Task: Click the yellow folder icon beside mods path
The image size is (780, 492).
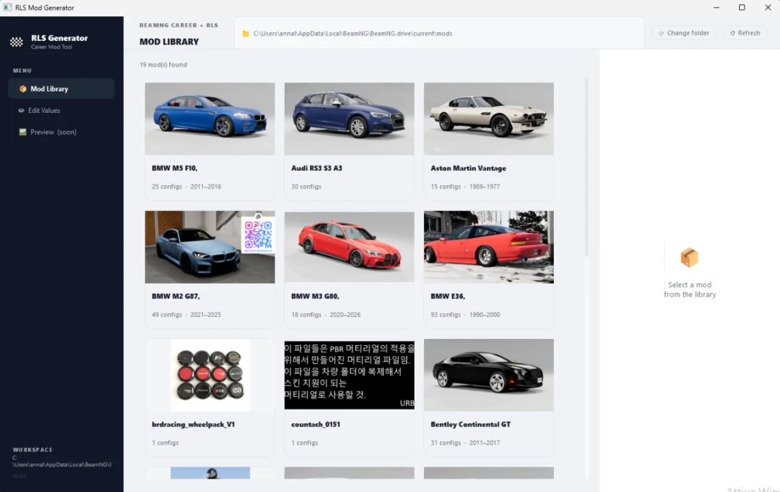Action: pos(245,33)
